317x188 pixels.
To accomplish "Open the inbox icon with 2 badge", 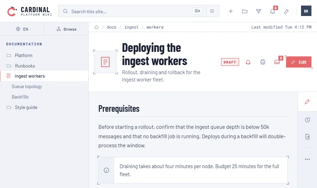I will (x=277, y=62).
